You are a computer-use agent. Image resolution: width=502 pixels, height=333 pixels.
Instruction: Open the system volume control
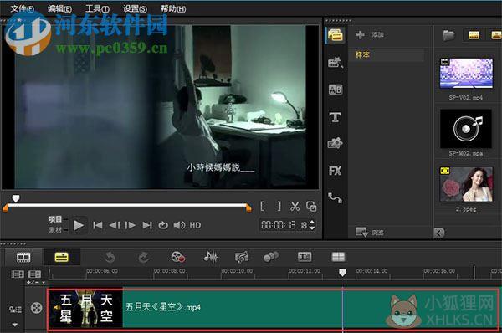pyautogui.click(x=179, y=225)
